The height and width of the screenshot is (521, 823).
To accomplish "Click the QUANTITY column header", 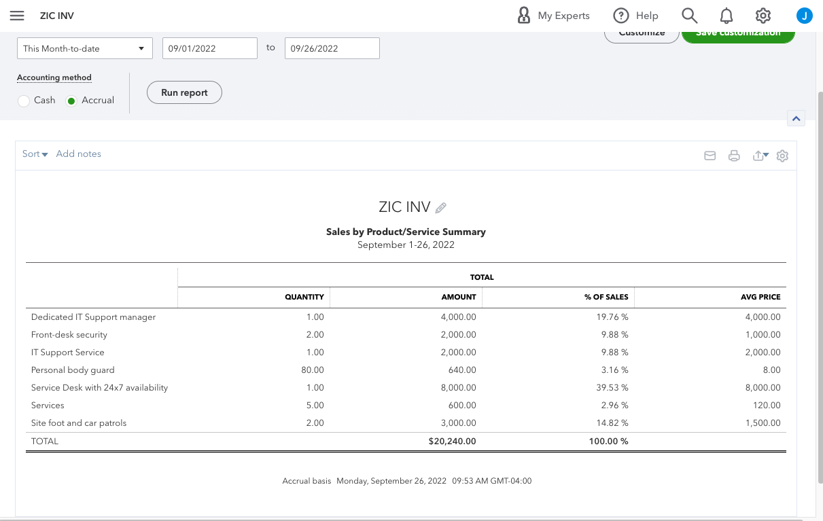I will [304, 298].
